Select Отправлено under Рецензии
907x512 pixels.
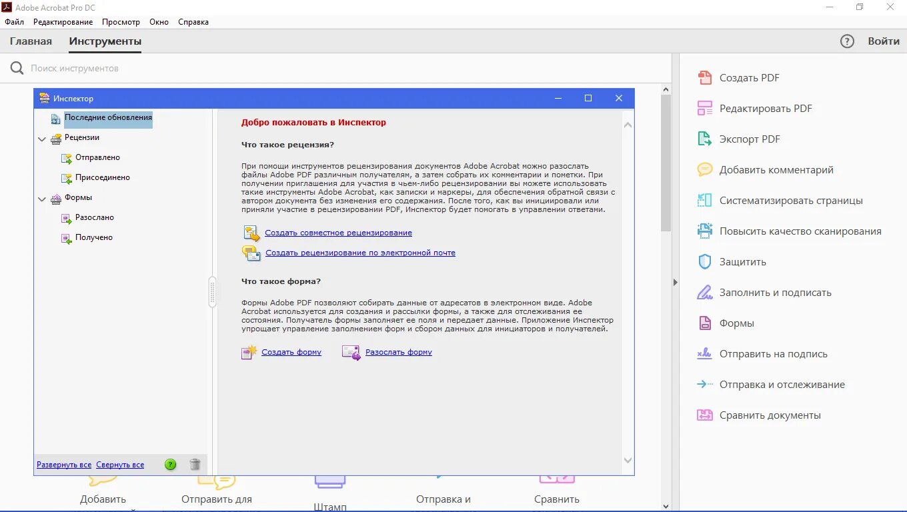97,157
